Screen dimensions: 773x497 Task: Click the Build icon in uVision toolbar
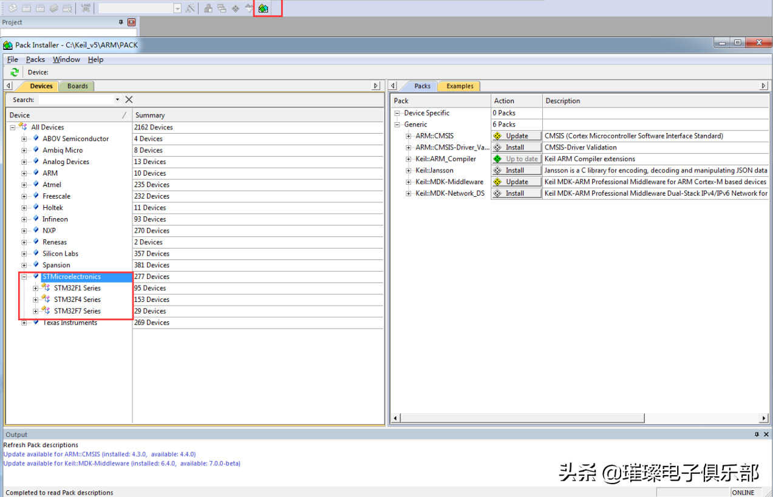click(x=26, y=9)
